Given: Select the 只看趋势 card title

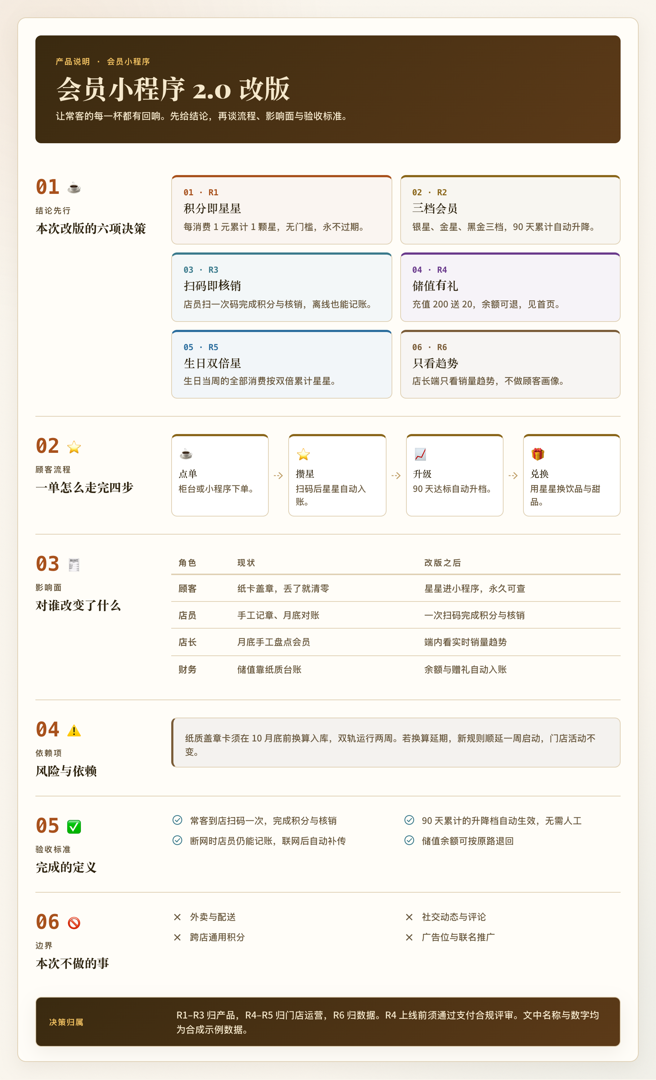Looking at the screenshot, I should point(435,363).
